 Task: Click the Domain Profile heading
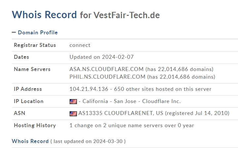click(38, 32)
